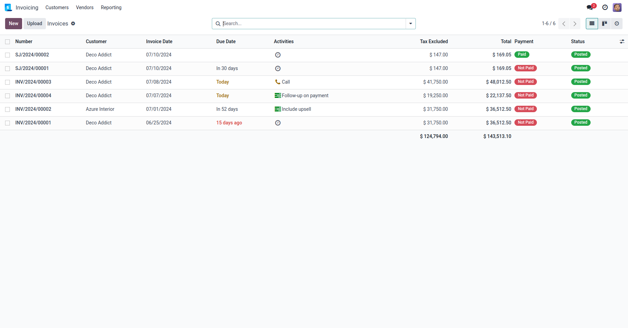This screenshot has height=328, width=628.
Task: Click 'In 30 days' due date cell
Action: tap(227, 68)
